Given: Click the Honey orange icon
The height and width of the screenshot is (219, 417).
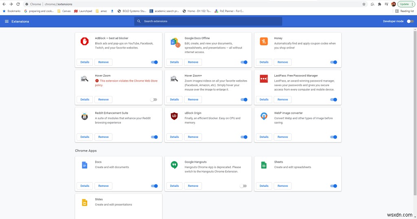Looking at the screenshot, I should (264, 41).
